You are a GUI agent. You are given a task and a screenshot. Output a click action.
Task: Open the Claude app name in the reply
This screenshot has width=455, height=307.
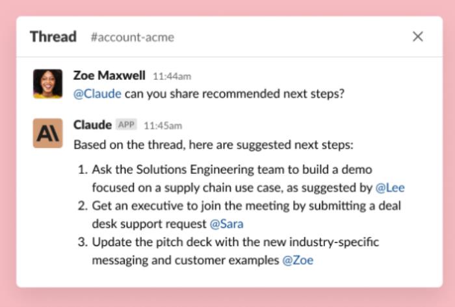click(x=92, y=125)
